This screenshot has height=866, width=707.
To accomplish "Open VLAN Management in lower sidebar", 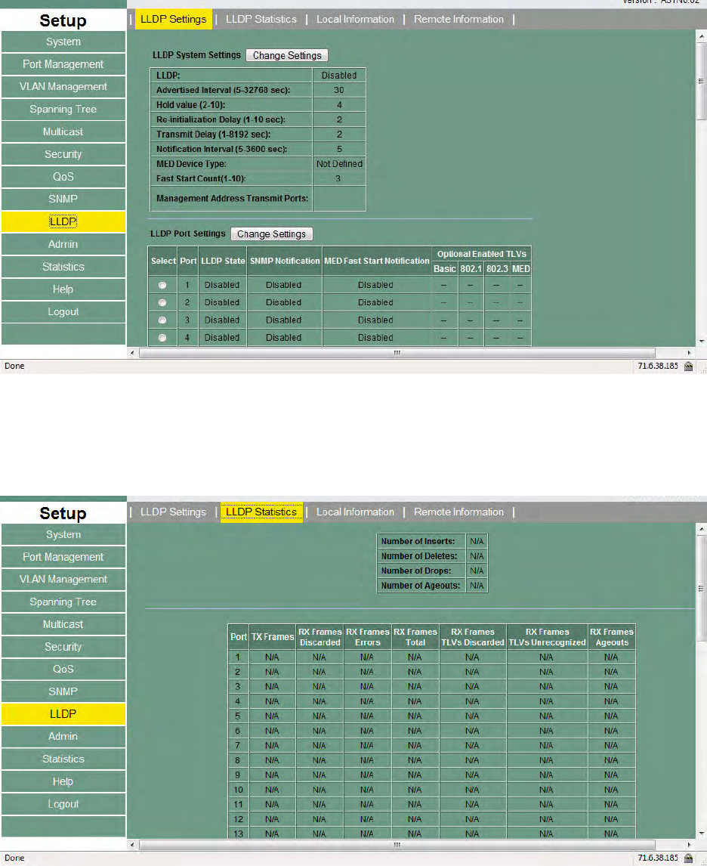I will coord(63,580).
